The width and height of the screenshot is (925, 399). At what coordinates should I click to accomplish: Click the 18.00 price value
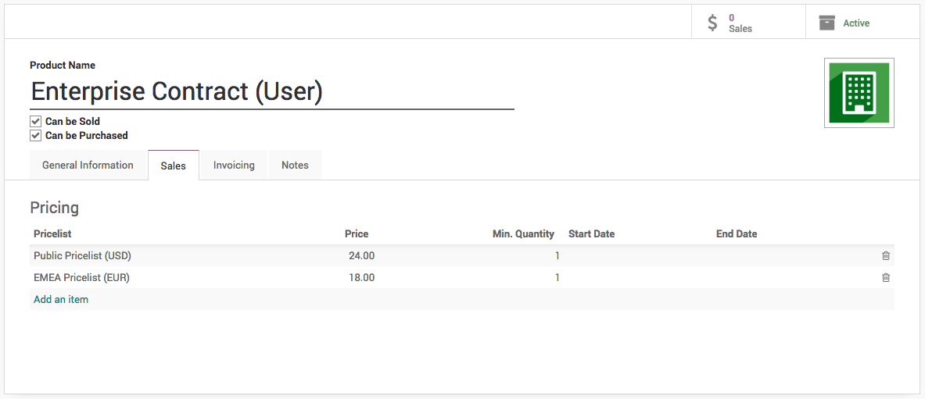[x=361, y=277]
